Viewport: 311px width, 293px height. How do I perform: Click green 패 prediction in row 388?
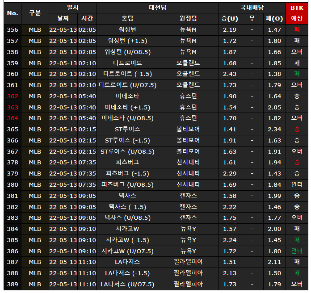pos(297,273)
